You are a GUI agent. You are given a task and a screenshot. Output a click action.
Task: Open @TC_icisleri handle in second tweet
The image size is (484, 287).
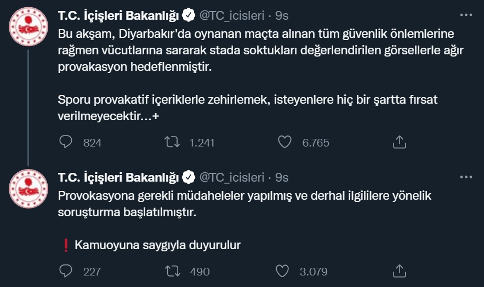pos(232,177)
